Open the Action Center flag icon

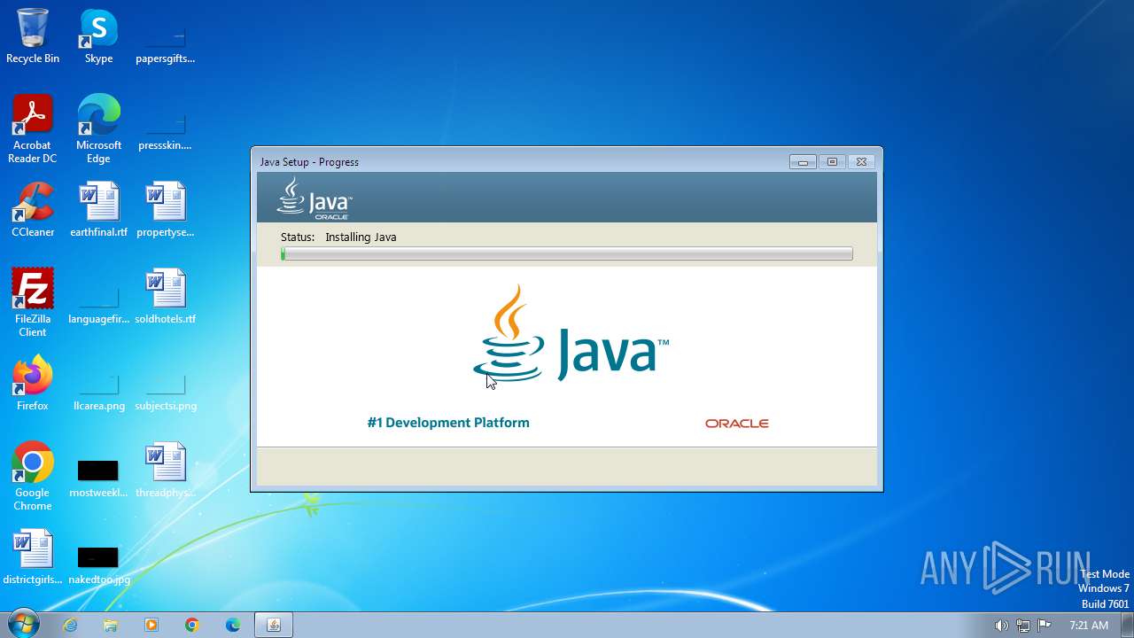tap(1045, 626)
